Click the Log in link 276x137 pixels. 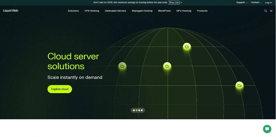pyautogui.click(x=268, y=2)
